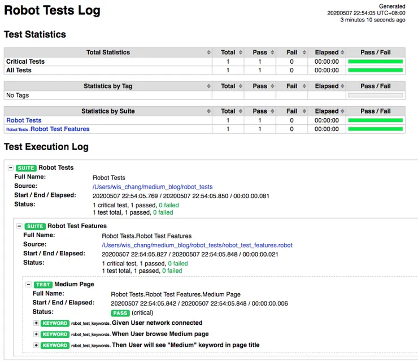
Task: Sort Statistics by Suite table by Fail column
Action: point(291,111)
